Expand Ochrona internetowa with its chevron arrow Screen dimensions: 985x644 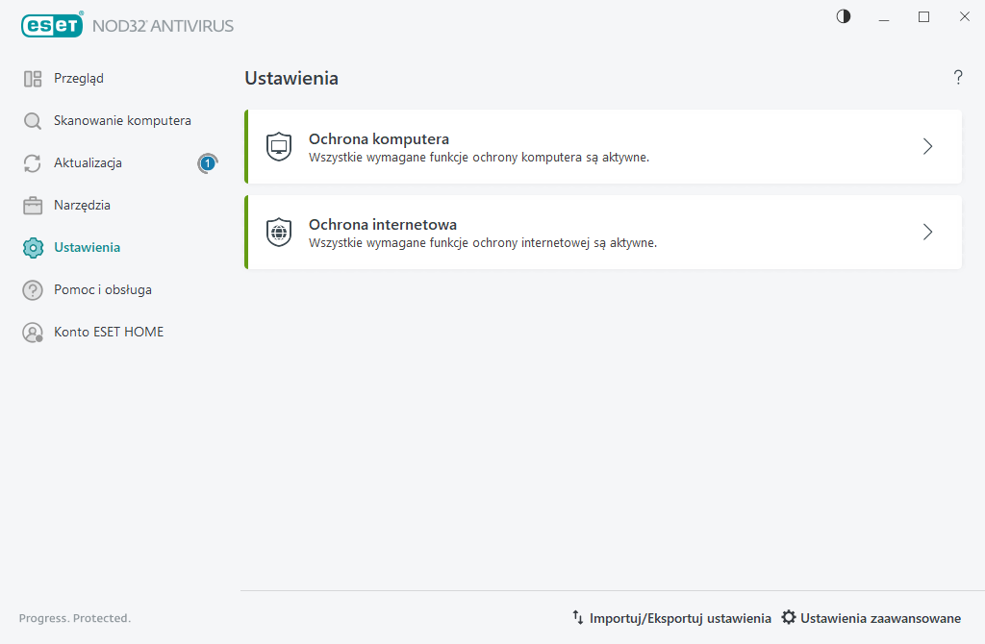point(927,233)
